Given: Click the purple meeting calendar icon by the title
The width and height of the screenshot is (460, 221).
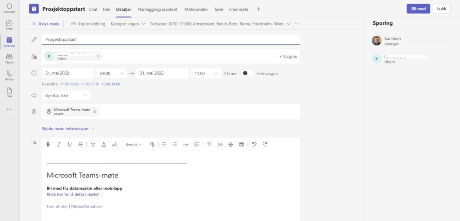Looking at the screenshot, I should point(34,9).
